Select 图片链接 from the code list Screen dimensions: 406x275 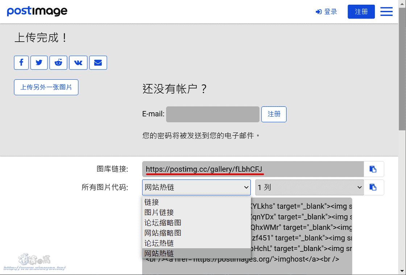click(x=158, y=212)
